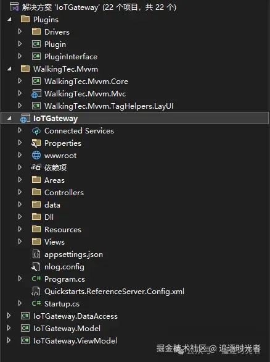Click the Connected Services cloud icon
Viewport: 270px width, 362px height.
(x=36, y=131)
